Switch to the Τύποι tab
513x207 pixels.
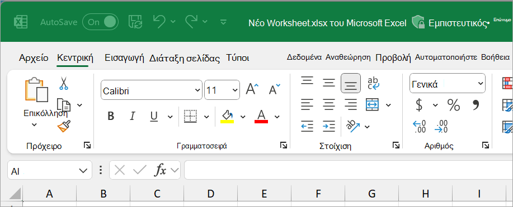tap(238, 58)
